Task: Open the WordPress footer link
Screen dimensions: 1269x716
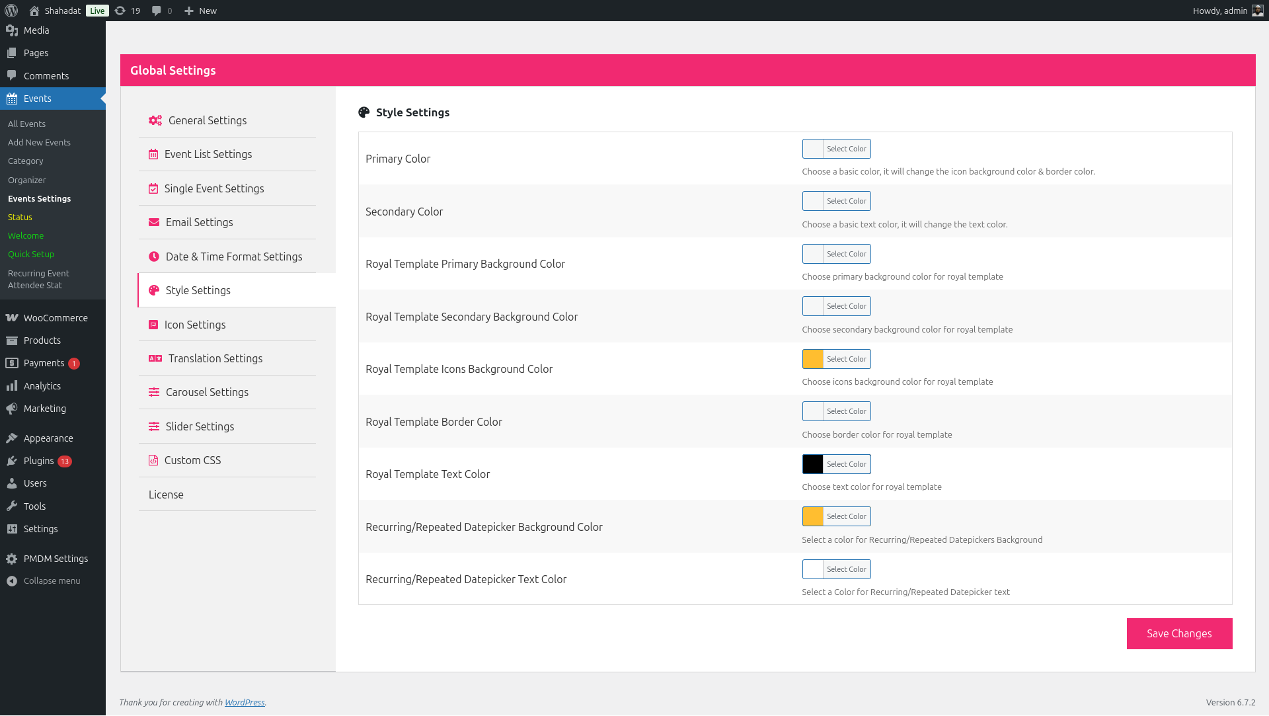Action: pos(245,702)
